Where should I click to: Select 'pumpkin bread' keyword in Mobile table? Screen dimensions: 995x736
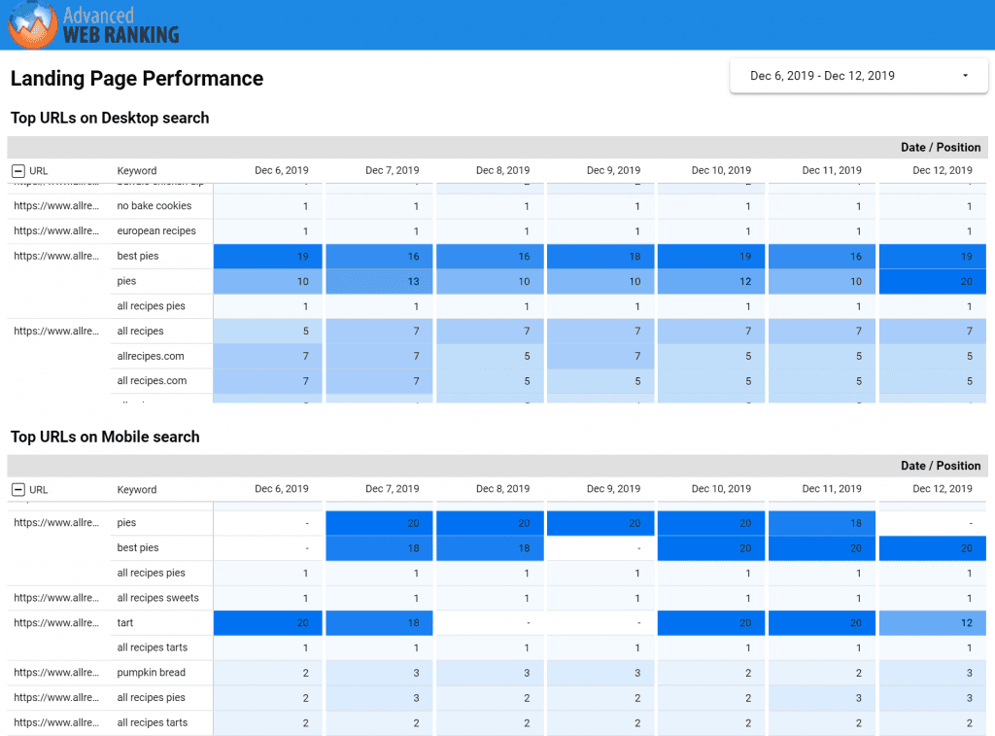151,673
